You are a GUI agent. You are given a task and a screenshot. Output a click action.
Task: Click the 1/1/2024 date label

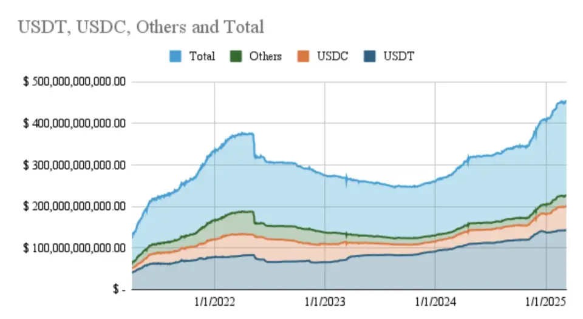point(435,303)
